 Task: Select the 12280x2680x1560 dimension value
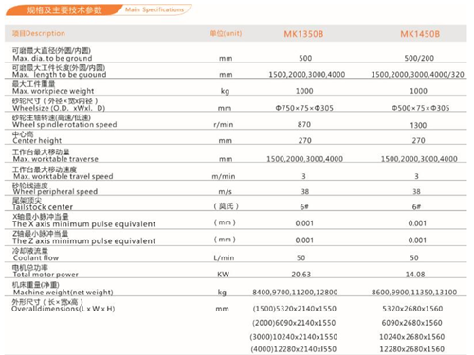click(411, 349)
